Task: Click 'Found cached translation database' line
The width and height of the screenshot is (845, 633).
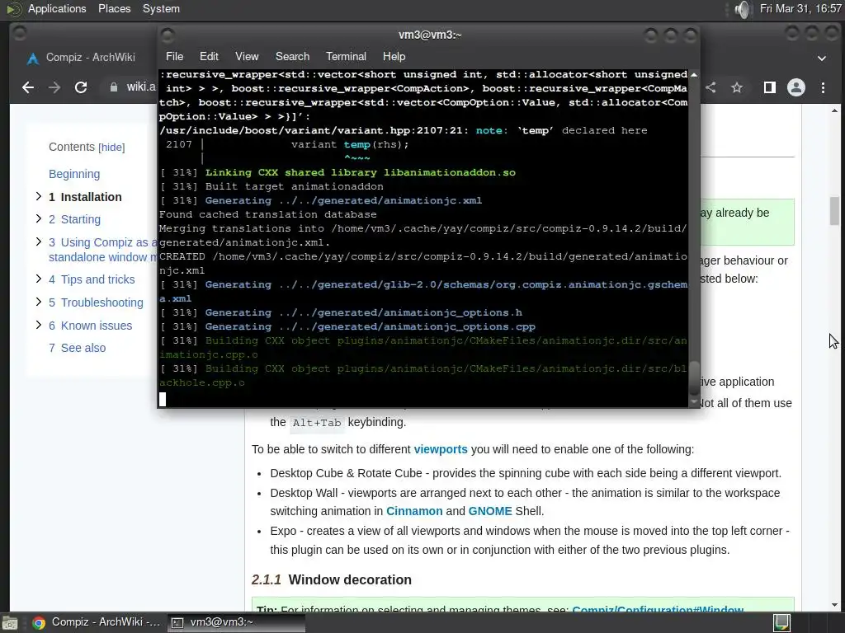Action: (x=268, y=214)
